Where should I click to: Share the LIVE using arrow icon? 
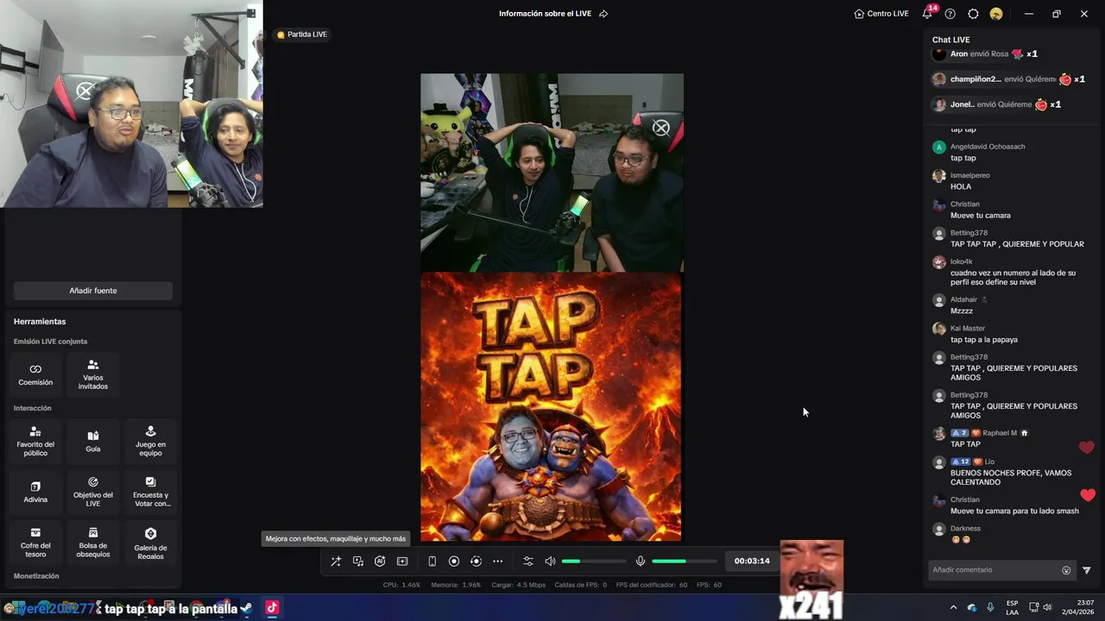point(603,14)
